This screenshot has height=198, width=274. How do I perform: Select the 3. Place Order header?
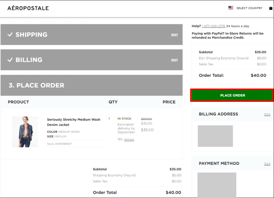[92, 85]
